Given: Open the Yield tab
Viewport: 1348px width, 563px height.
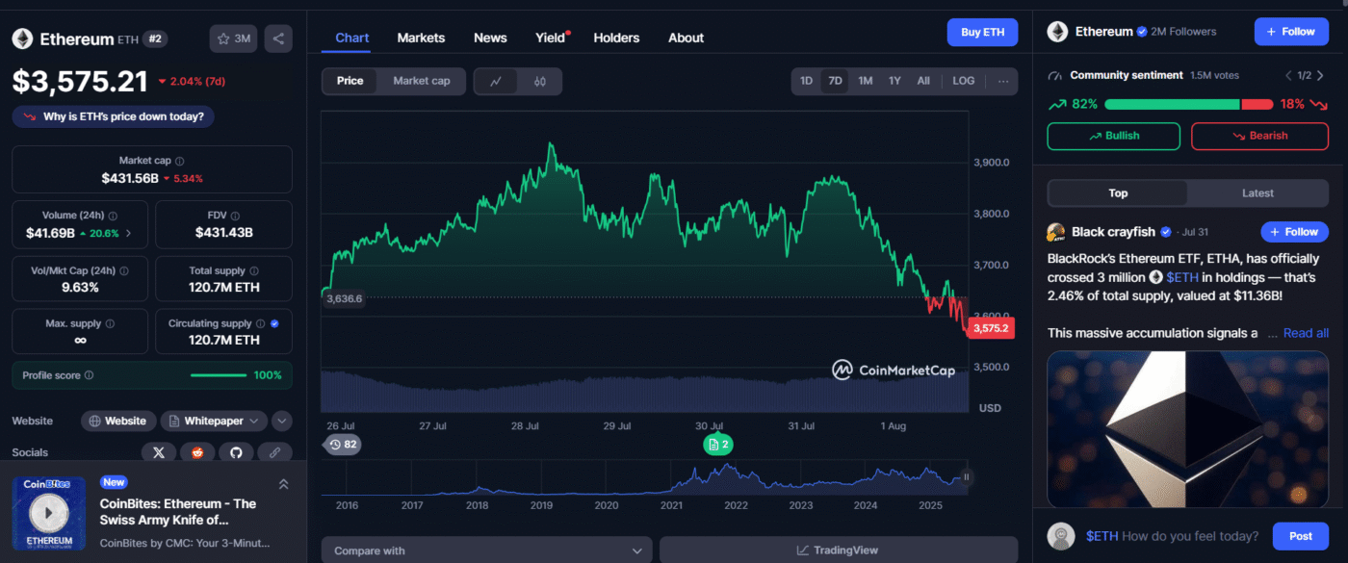Looking at the screenshot, I should point(551,38).
